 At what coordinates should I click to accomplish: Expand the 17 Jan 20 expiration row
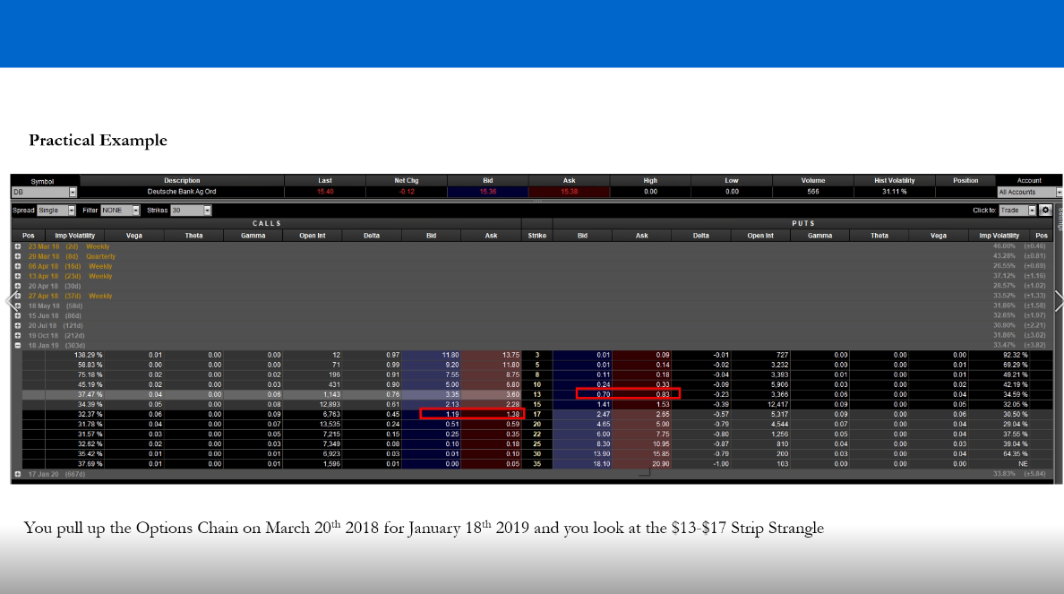(17, 474)
